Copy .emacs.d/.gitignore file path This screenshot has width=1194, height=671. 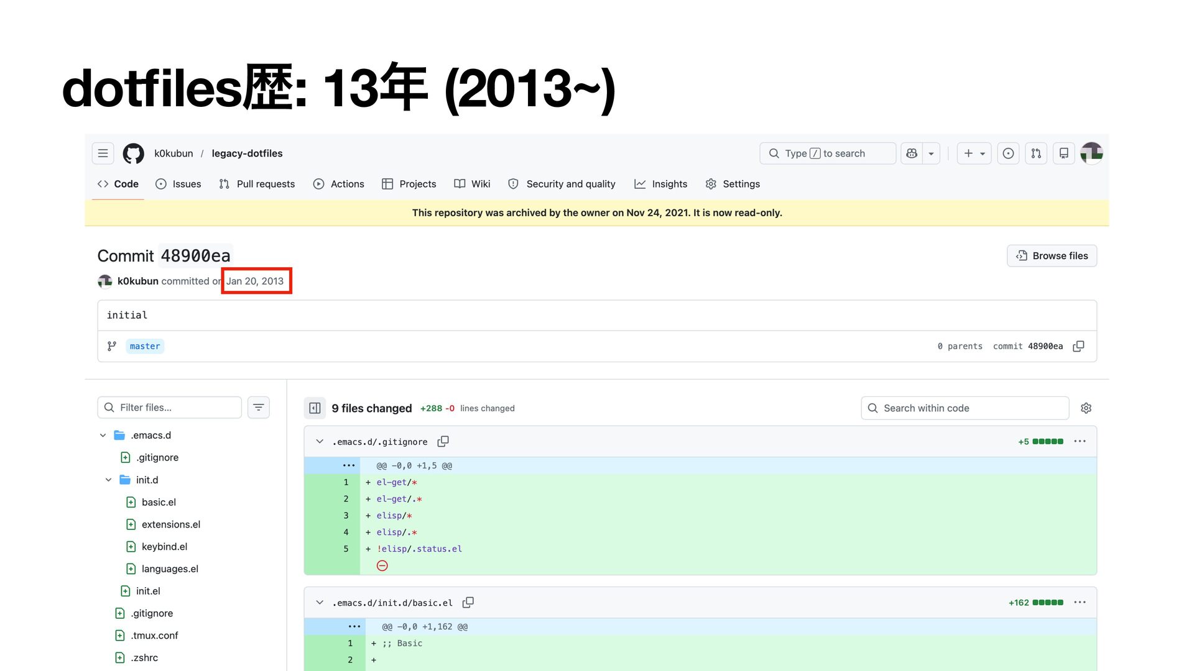point(443,442)
